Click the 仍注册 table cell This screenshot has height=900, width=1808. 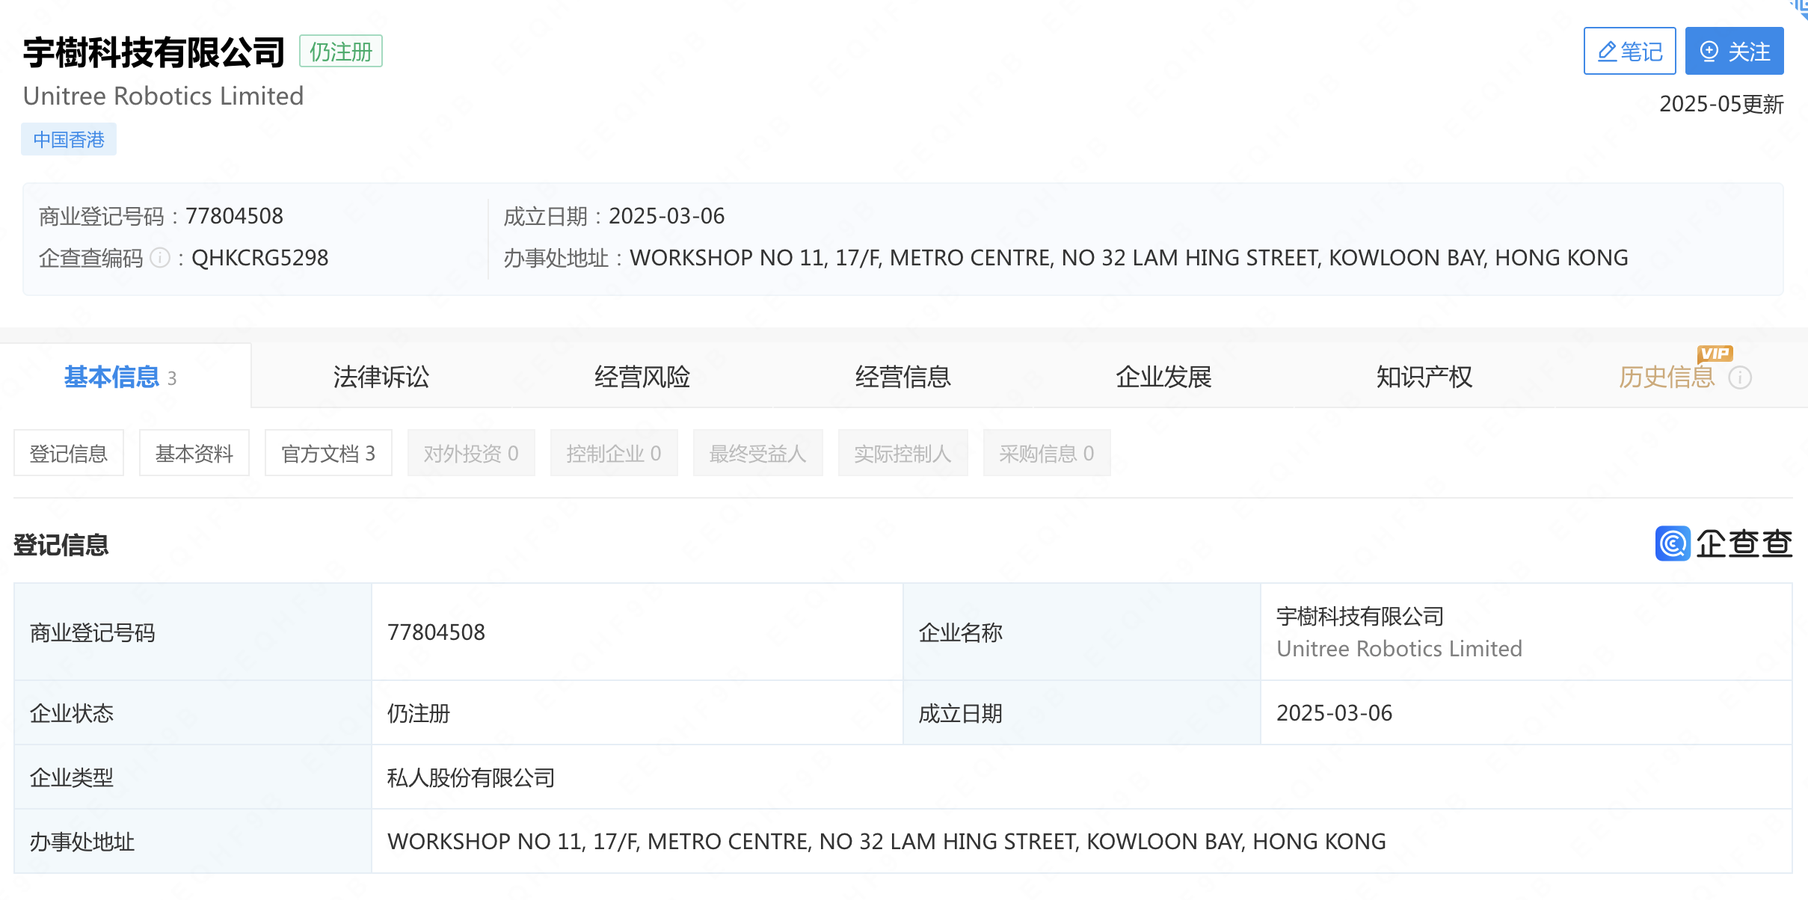(x=637, y=713)
